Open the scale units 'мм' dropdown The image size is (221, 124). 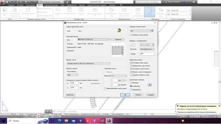tap(122, 80)
